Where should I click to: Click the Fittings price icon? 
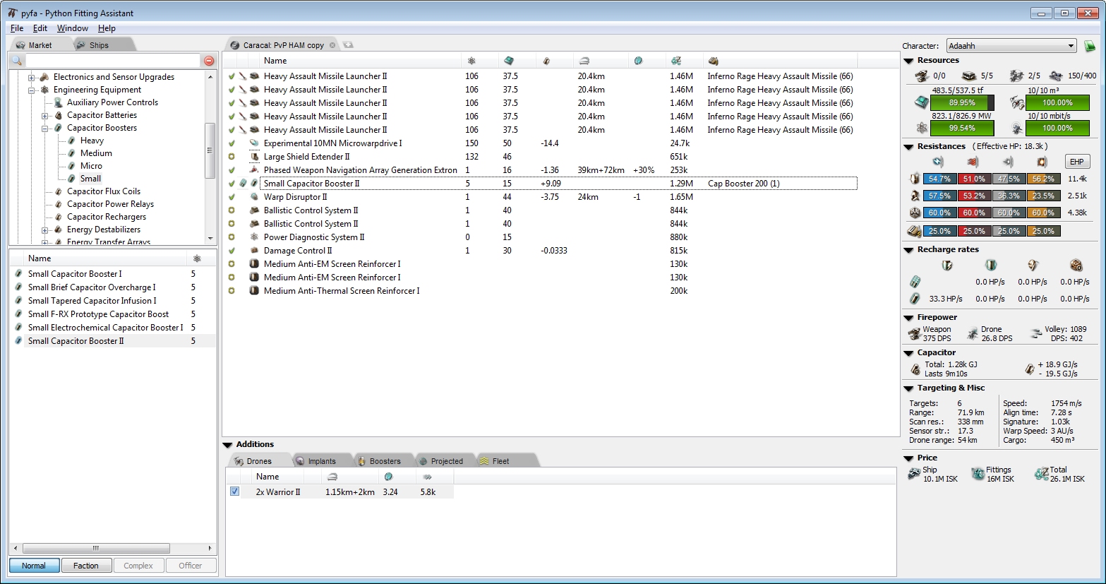pyautogui.click(x=978, y=474)
